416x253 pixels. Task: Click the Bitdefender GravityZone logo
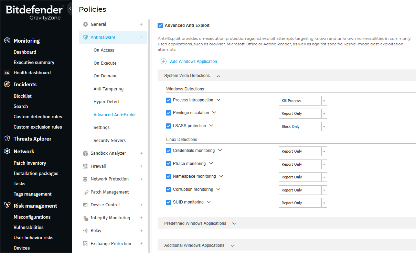(34, 12)
